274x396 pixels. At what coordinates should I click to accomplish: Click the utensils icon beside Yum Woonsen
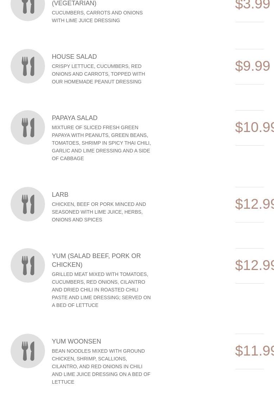click(28, 351)
